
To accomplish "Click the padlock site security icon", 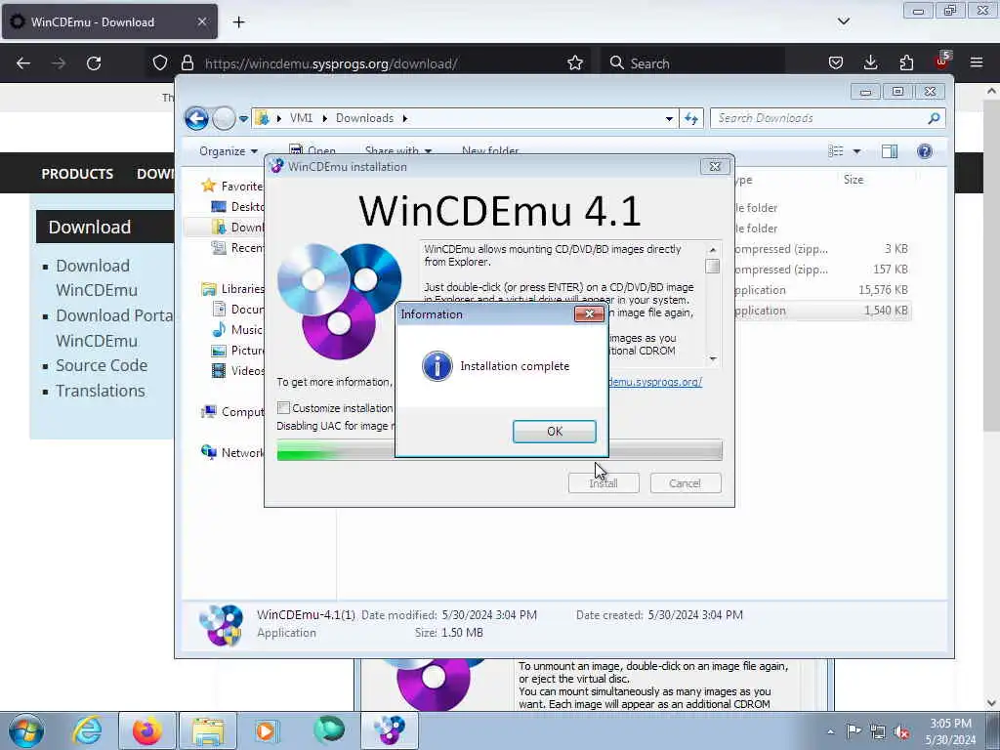I will [x=187, y=63].
